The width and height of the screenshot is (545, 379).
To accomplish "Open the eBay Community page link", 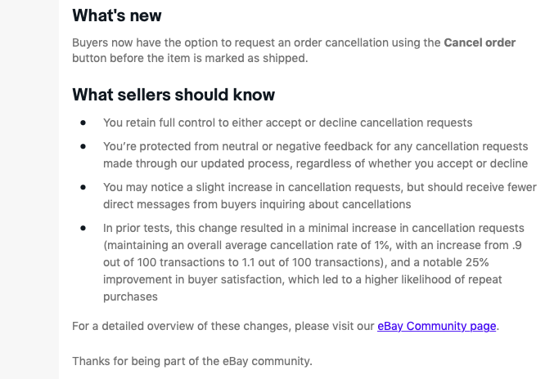I will point(436,326).
